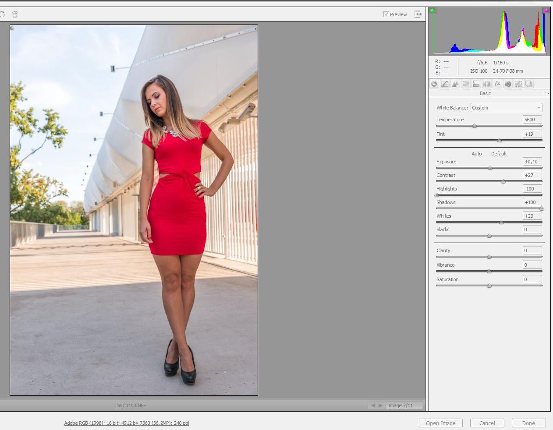
Task: Click the Exposure value field +0,10
Action: coord(532,162)
